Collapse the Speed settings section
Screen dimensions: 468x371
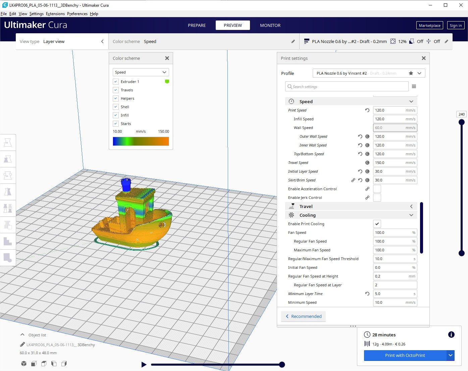(351, 101)
